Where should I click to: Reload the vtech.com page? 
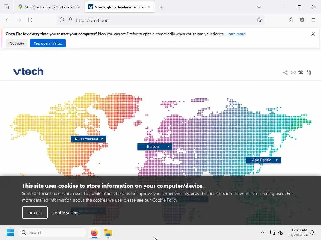click(x=30, y=20)
